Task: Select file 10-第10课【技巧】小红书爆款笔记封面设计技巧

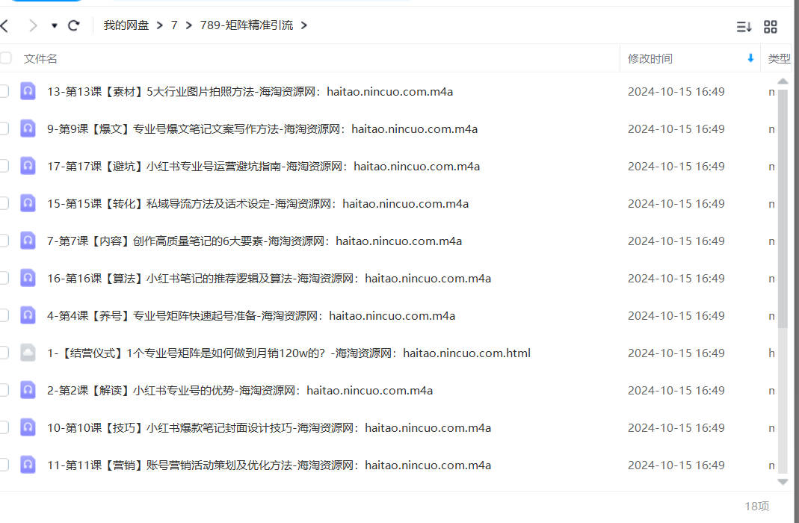Action: (x=269, y=428)
